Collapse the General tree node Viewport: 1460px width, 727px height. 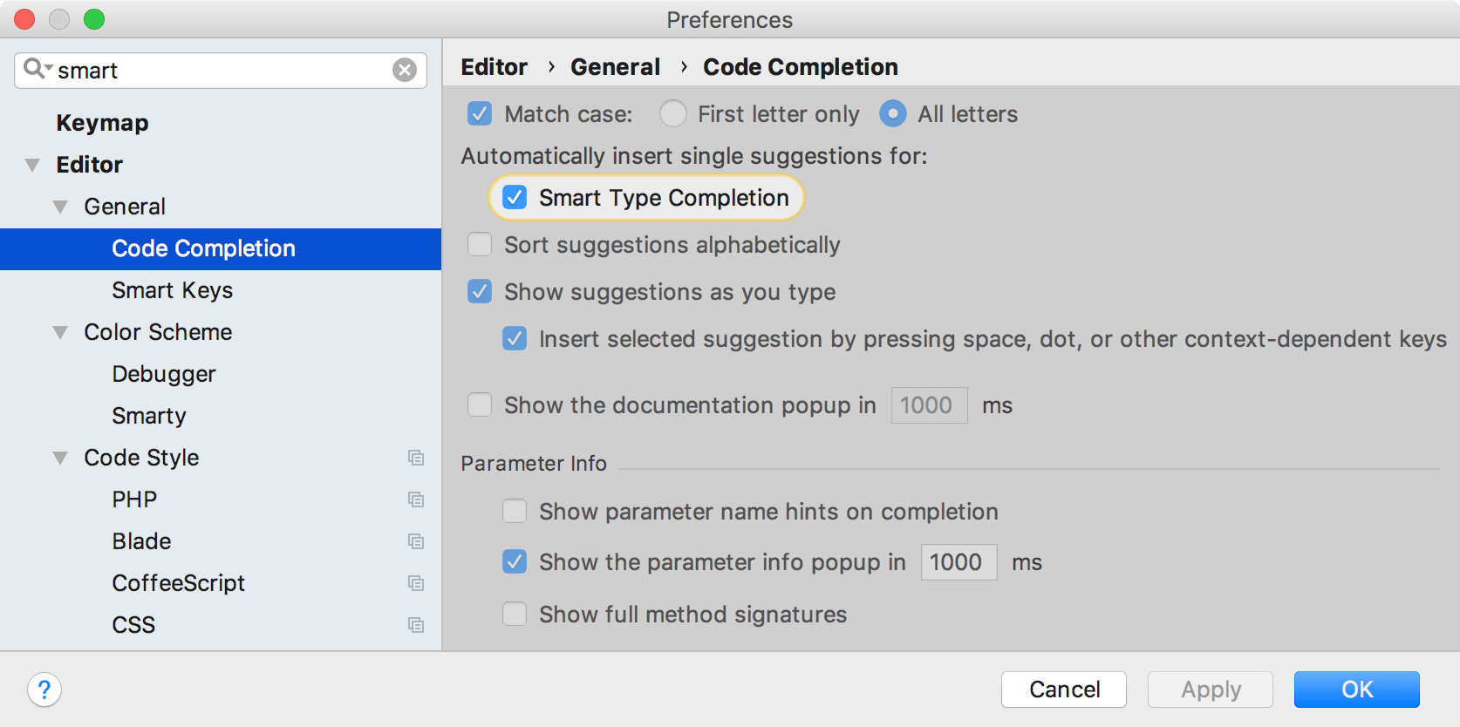click(x=60, y=207)
